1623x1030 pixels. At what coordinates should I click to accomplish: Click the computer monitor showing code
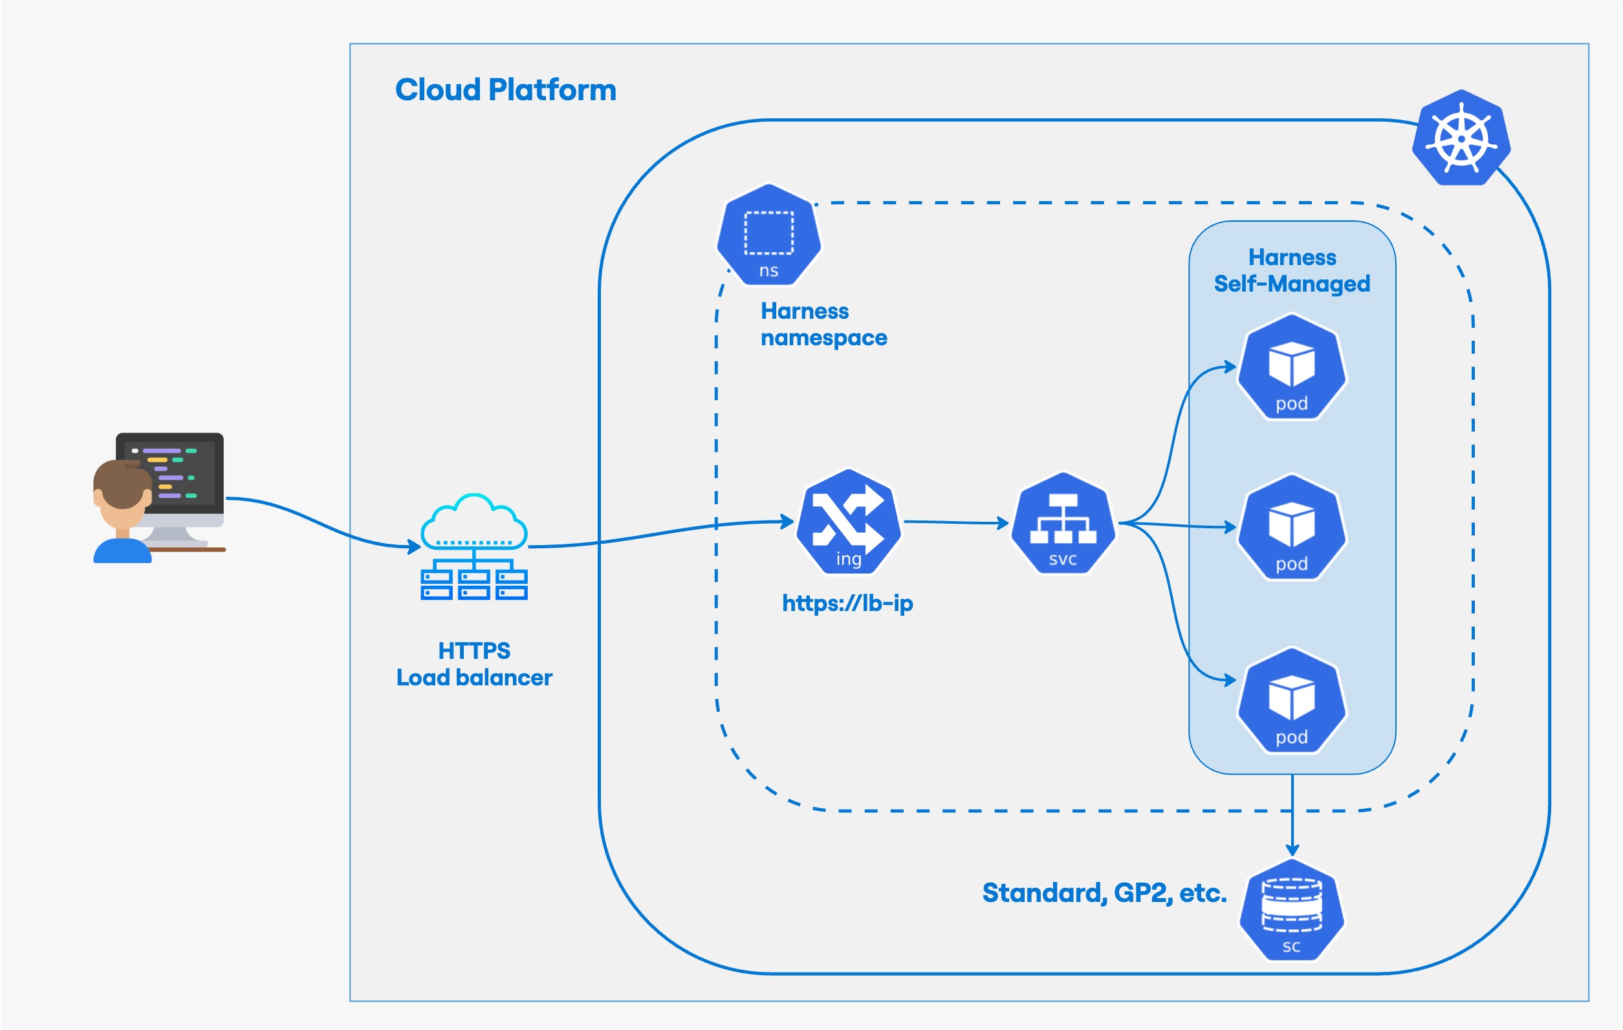[182, 471]
